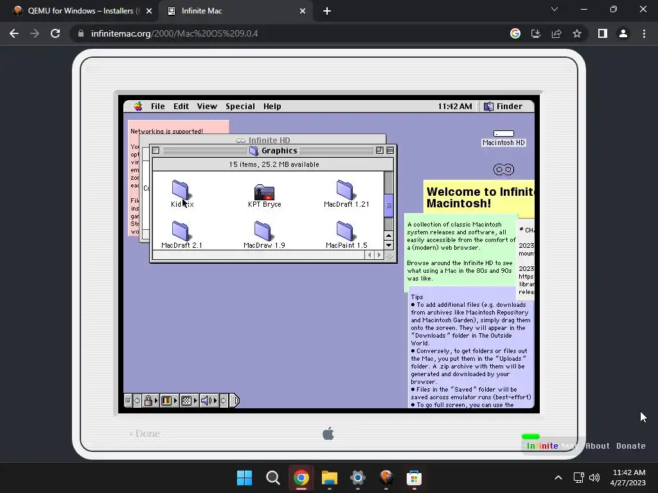Expand the monitor color depth module
658x493 pixels.
click(170, 401)
